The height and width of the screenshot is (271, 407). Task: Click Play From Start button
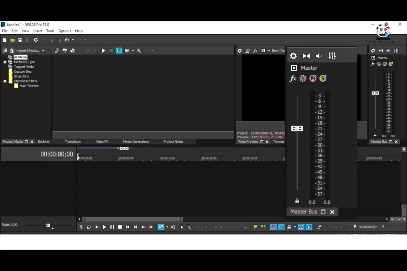pos(96,227)
